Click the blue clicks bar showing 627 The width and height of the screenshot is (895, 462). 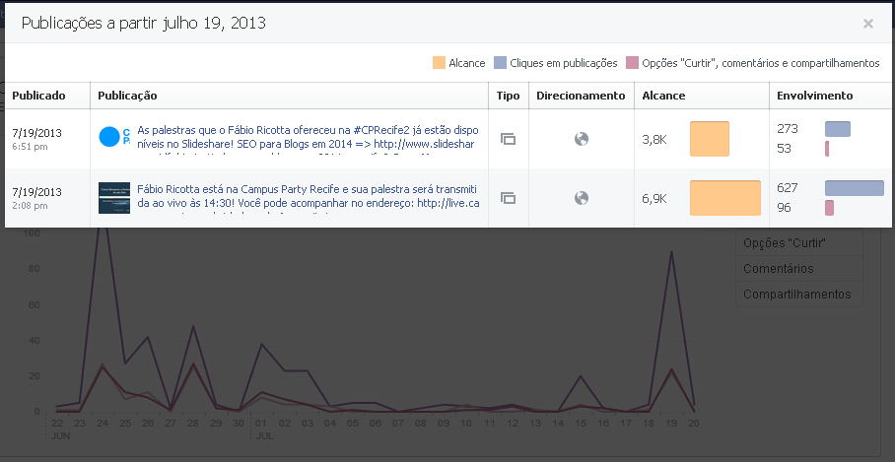[x=854, y=188]
